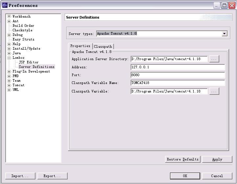The width and height of the screenshot is (237, 184).
Task: Expand the Team tree node
Action: 9,81
